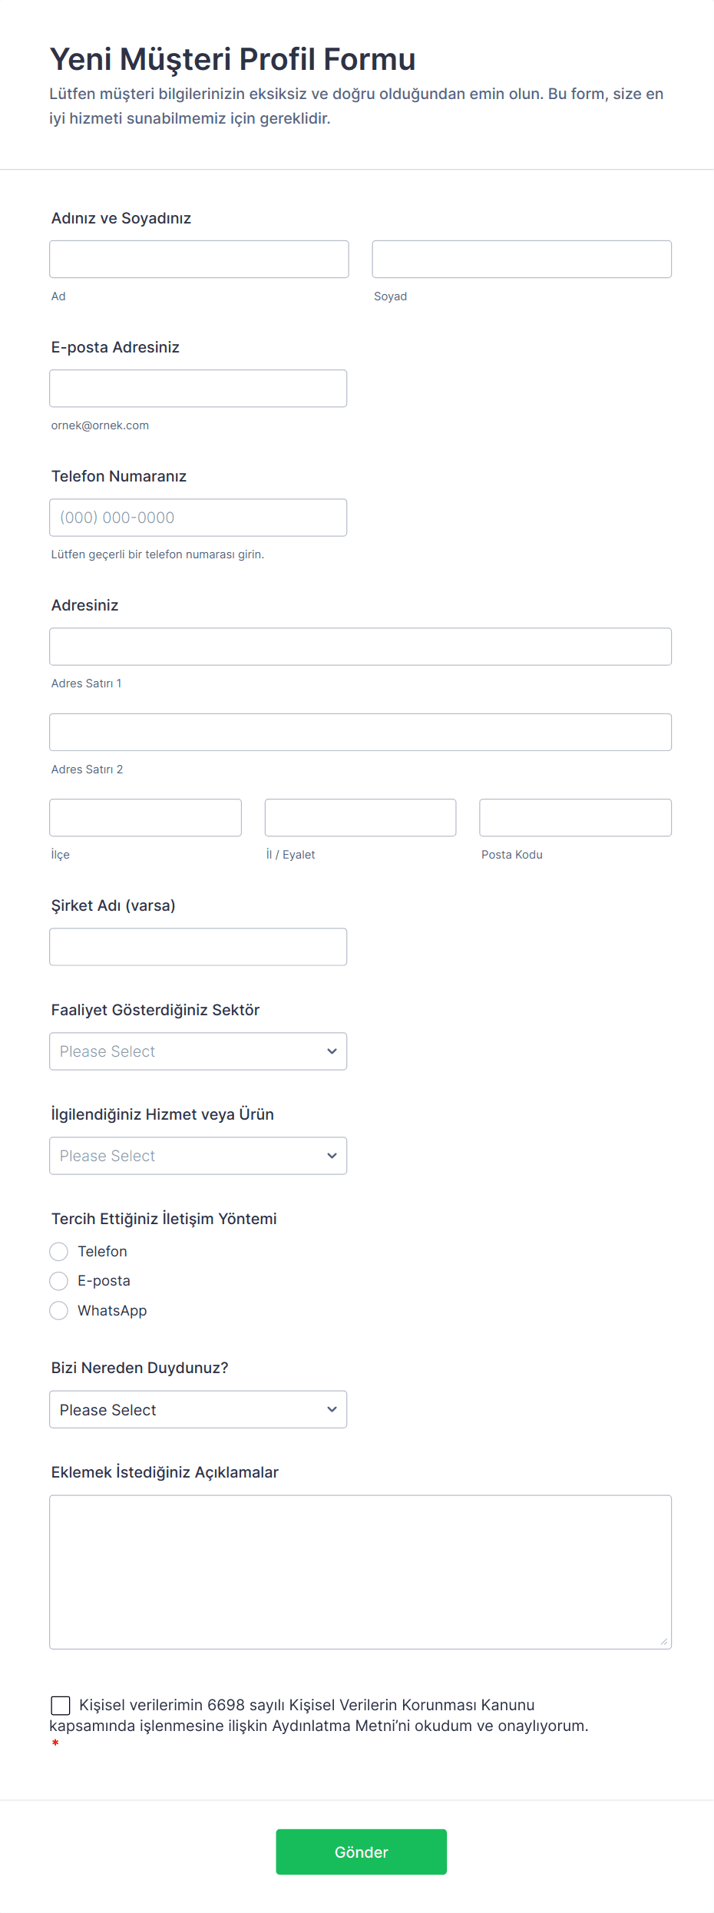This screenshot has height=1913, width=714.
Task: Select the Adres Satırı 2 field
Action: [x=360, y=733]
